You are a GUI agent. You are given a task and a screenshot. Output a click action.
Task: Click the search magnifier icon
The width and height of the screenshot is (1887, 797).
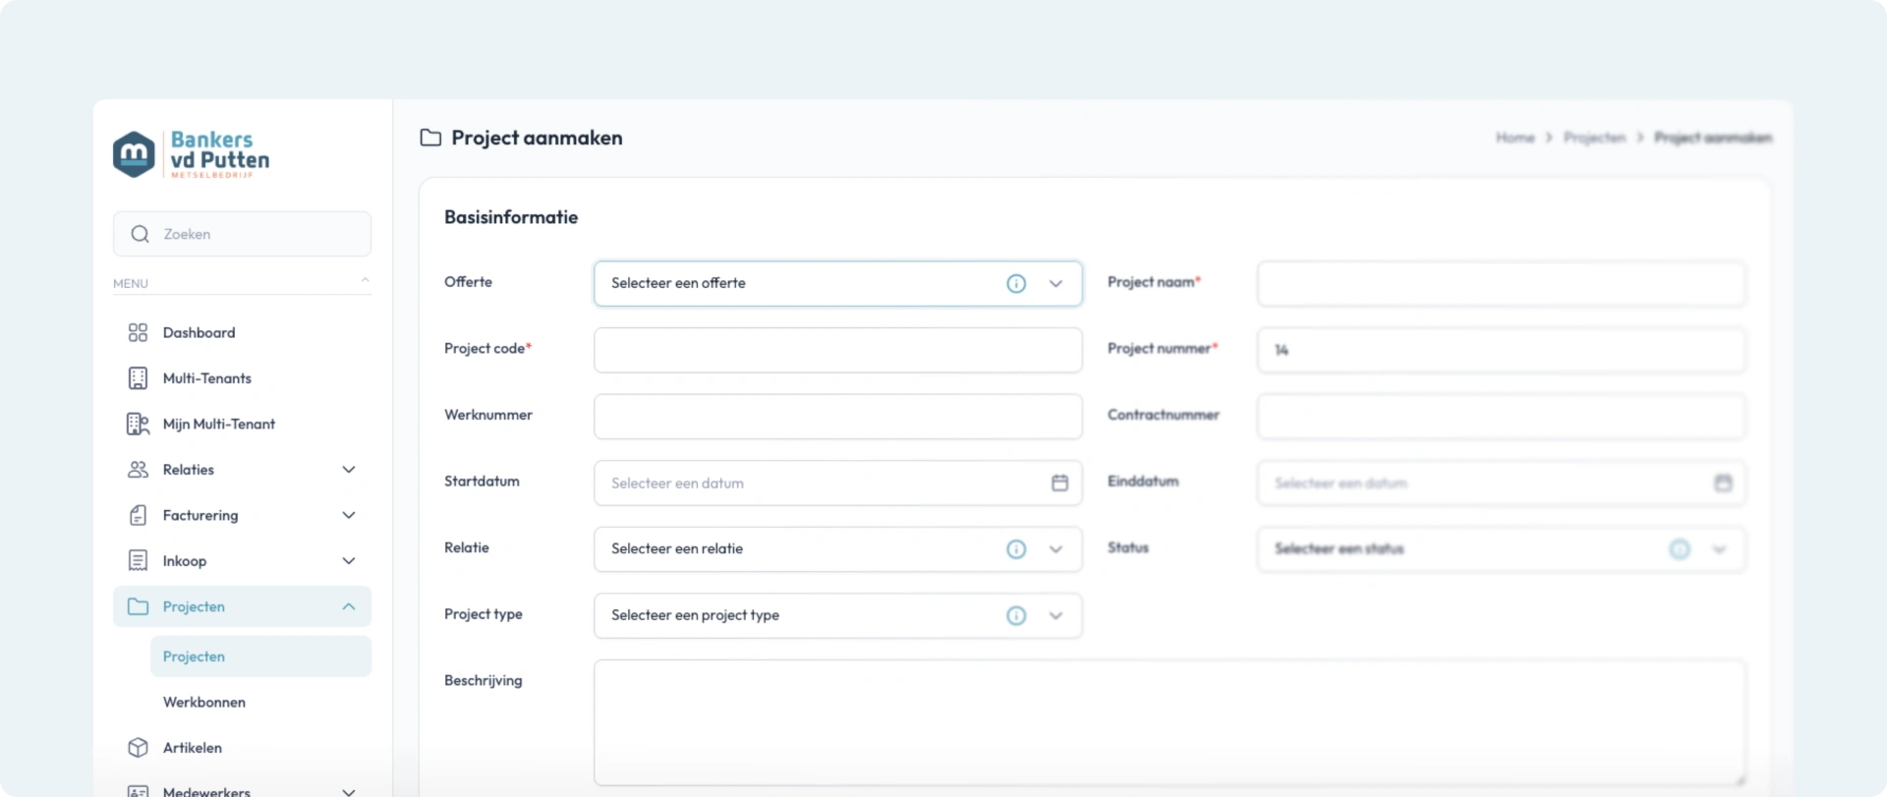tap(140, 234)
